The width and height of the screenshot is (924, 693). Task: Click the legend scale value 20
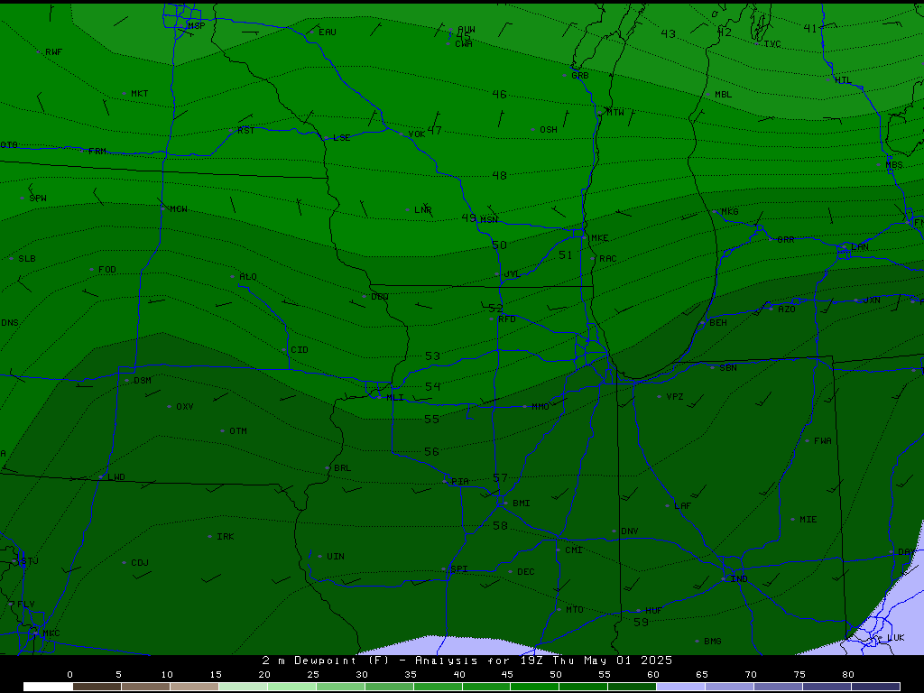[x=264, y=675]
